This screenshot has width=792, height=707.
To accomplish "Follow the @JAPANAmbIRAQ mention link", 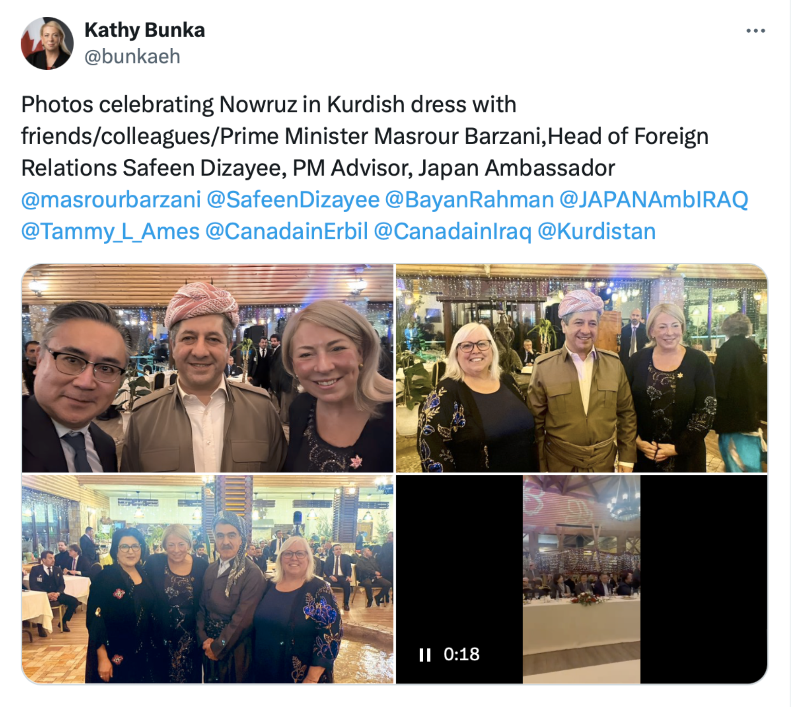I will (x=654, y=200).
